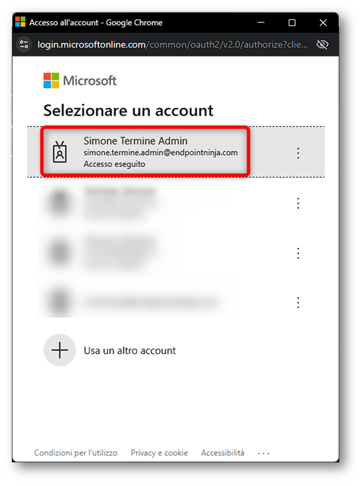Click the crossed-eye tracking protection icon
The height and width of the screenshot is (486, 363).
click(x=322, y=44)
